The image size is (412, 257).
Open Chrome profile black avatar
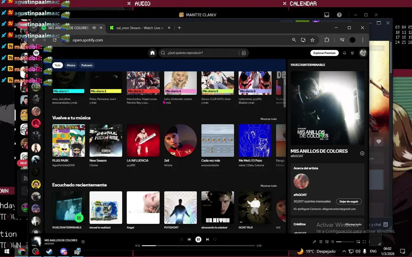[x=352, y=40]
